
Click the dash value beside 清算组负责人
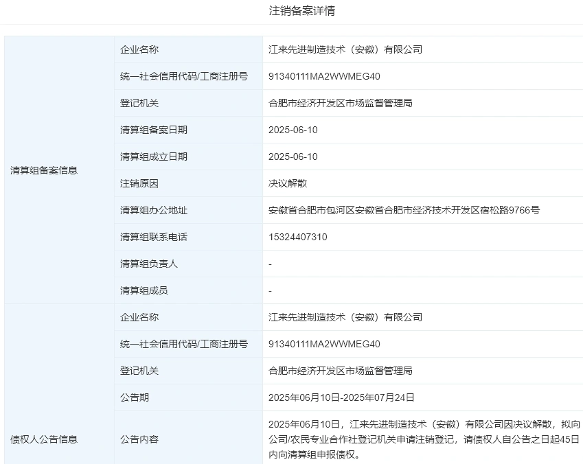tap(271, 264)
